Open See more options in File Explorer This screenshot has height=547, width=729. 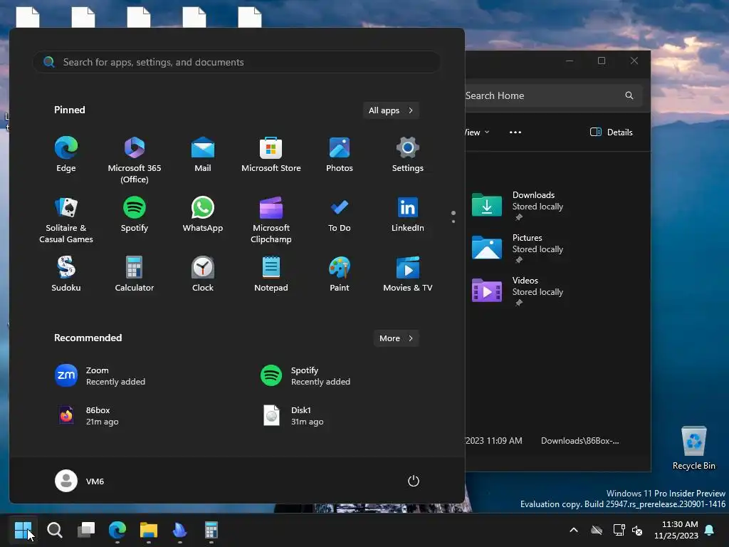click(515, 132)
